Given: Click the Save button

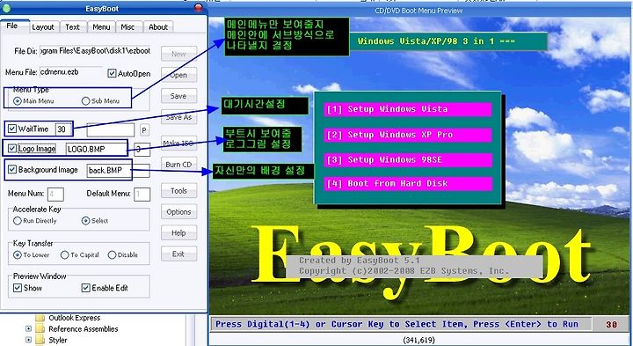Looking at the screenshot, I should click(x=178, y=96).
